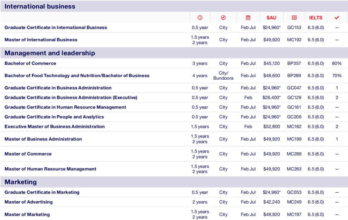348x220 pixels.
Task: Click program code GC129
Action: click(294, 98)
